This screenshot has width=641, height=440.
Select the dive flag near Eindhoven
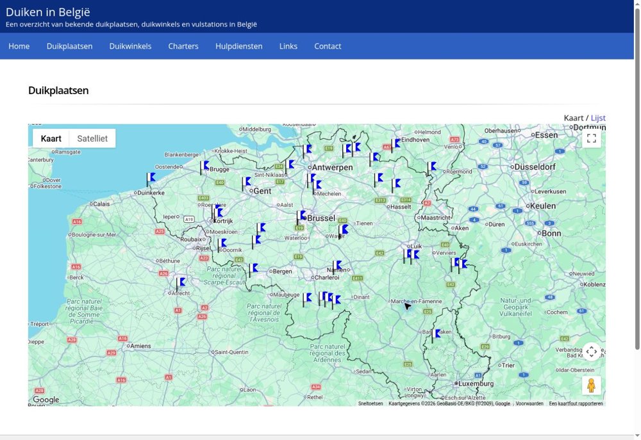[x=395, y=145]
